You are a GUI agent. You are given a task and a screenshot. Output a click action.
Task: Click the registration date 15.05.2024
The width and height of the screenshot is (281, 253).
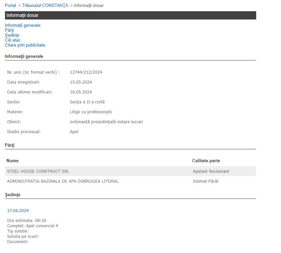coord(81,82)
